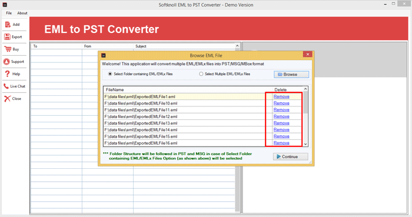Click the From column header
The height and width of the screenshot is (217, 412).
pos(108,46)
